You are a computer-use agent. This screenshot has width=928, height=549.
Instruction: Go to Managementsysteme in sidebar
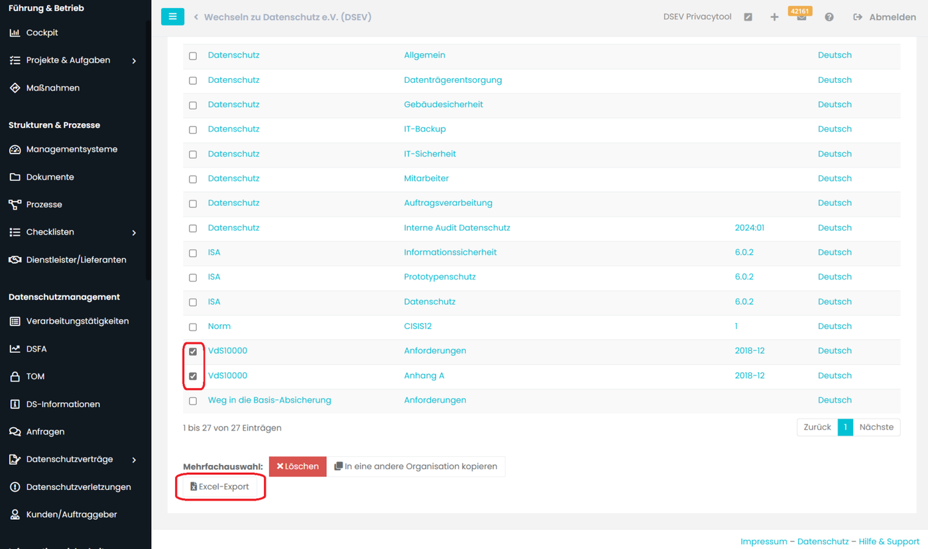72,150
